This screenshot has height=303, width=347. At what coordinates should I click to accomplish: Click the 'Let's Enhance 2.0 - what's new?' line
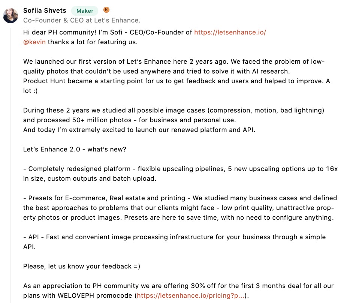(75, 149)
